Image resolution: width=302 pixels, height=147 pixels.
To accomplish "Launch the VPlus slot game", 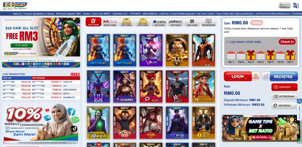I will click(151, 50).
